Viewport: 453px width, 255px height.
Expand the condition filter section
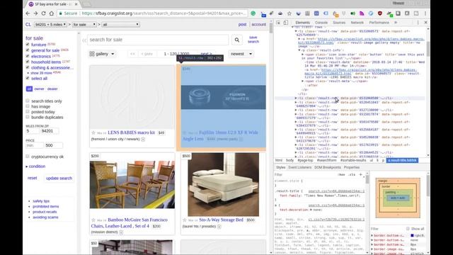coord(35,166)
